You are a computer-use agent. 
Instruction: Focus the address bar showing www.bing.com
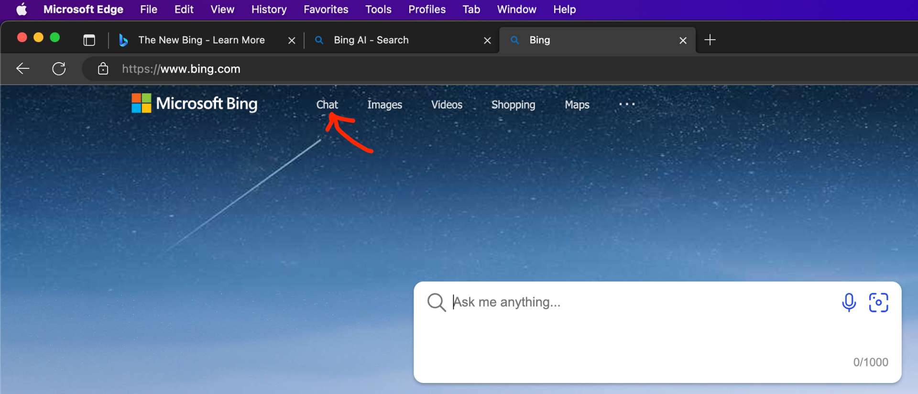(500, 69)
